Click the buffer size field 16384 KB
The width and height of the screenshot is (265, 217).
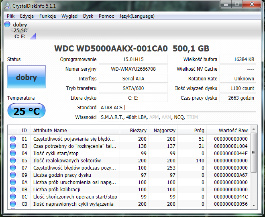[x=238, y=59]
